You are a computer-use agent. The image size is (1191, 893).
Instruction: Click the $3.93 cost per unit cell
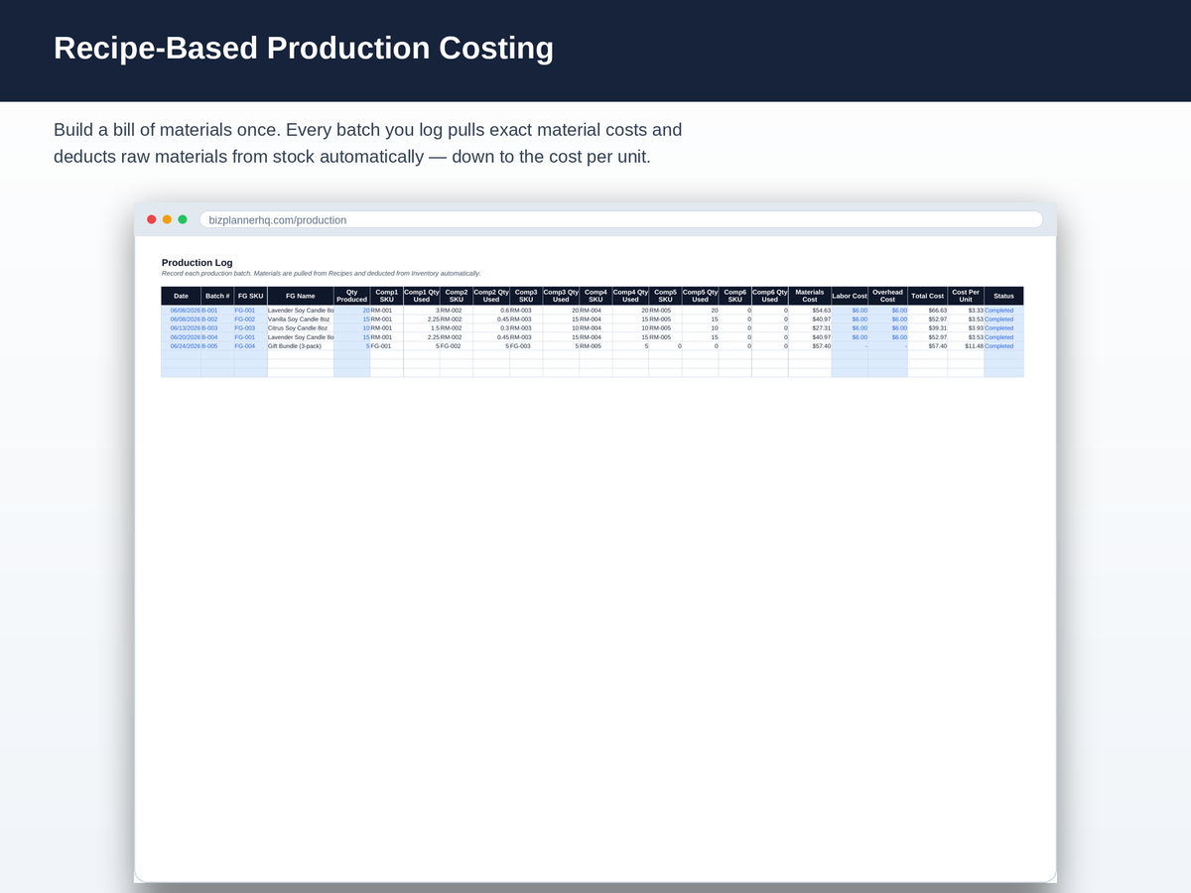click(x=966, y=327)
